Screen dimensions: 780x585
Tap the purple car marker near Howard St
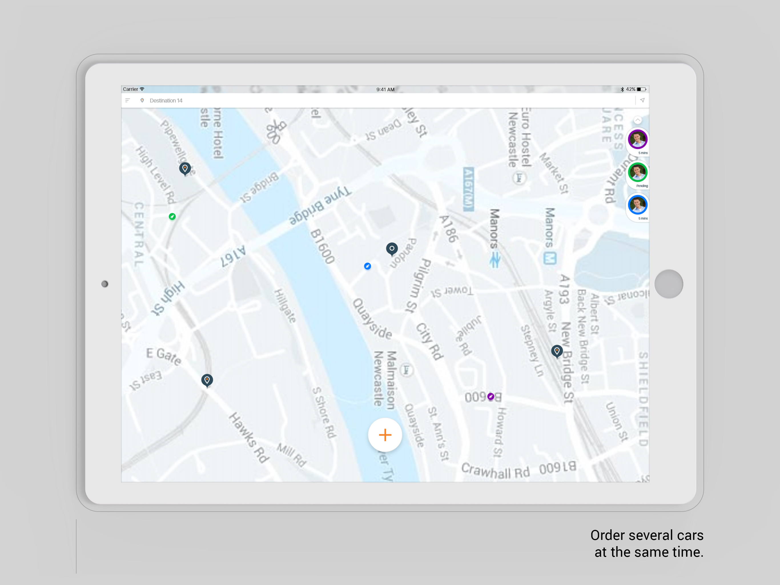[490, 396]
